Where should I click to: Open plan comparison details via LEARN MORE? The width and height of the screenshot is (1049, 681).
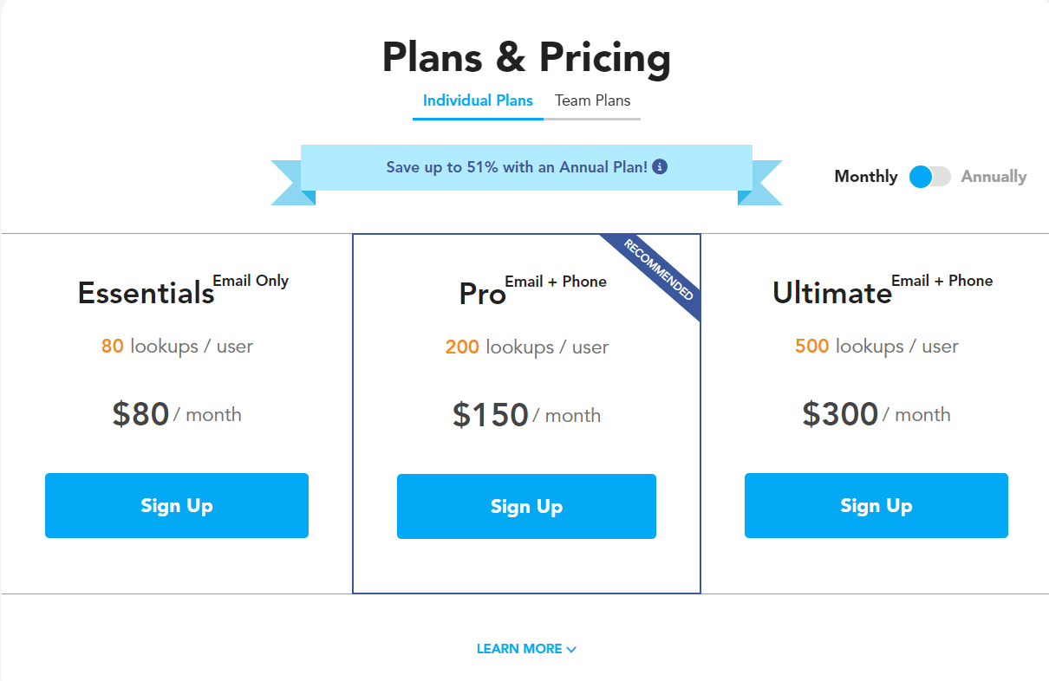pos(518,648)
